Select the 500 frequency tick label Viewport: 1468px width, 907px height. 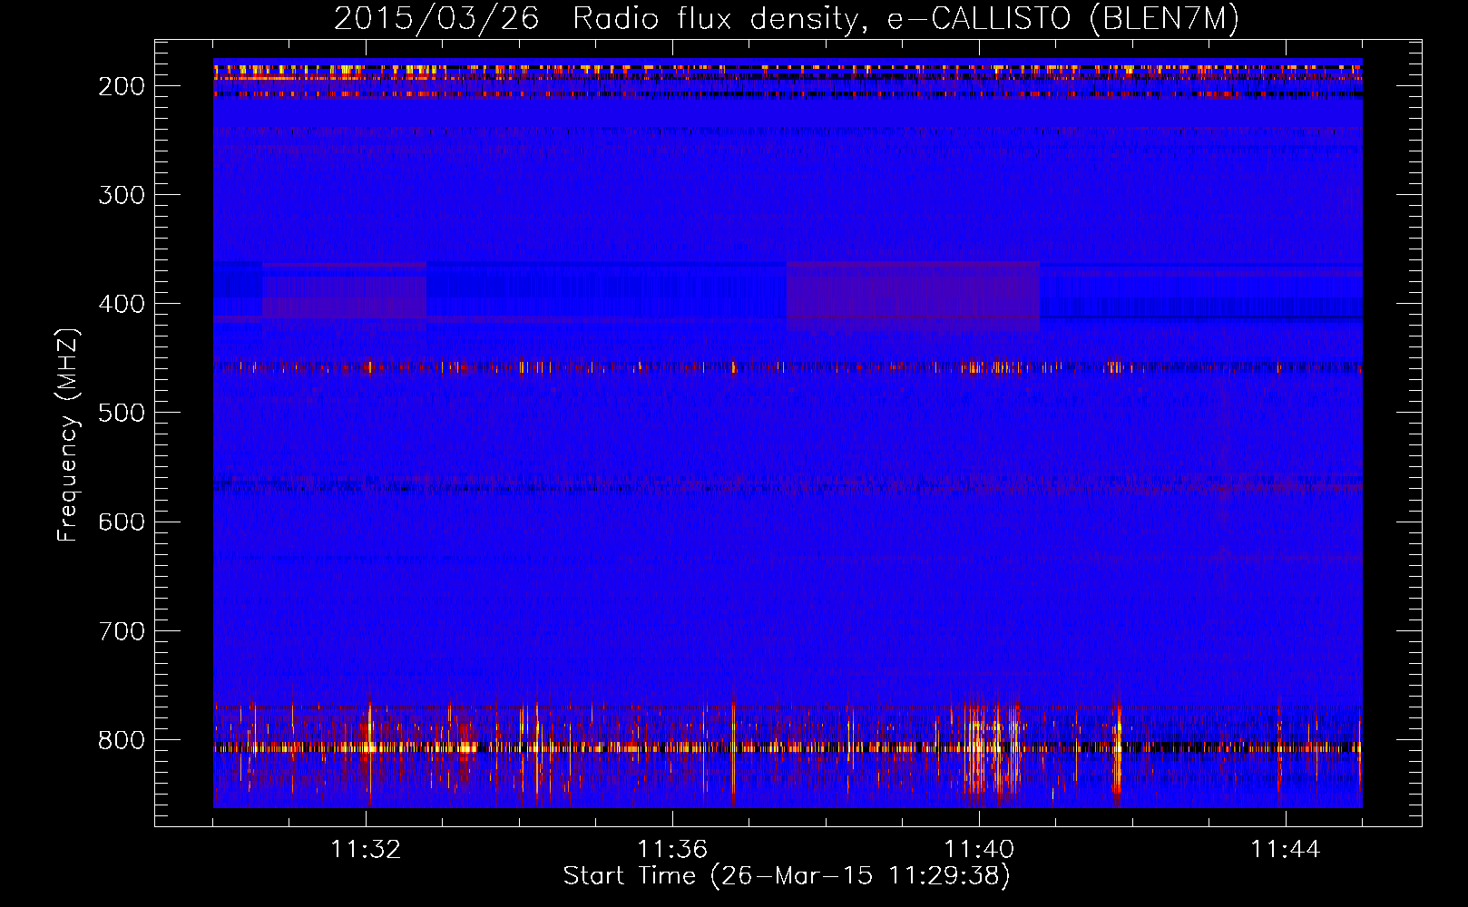(x=122, y=413)
